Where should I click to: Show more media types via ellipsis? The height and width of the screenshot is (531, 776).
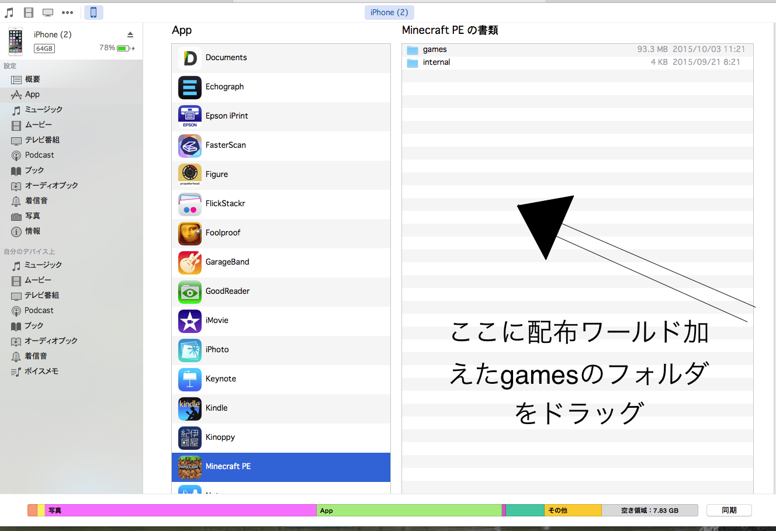click(x=68, y=12)
